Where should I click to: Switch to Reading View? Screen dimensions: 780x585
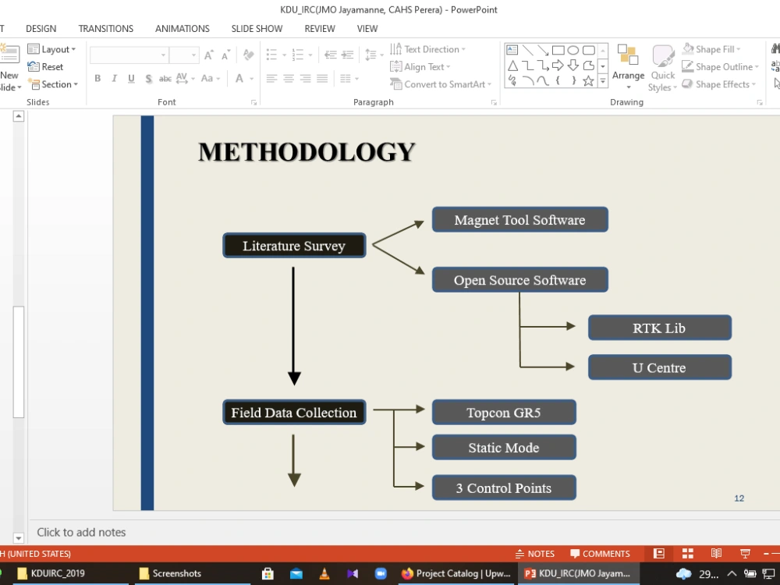coord(716,554)
